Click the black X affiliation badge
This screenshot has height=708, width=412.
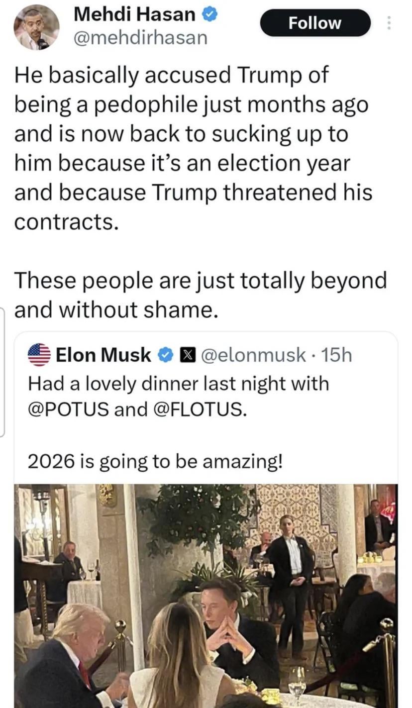tap(186, 355)
